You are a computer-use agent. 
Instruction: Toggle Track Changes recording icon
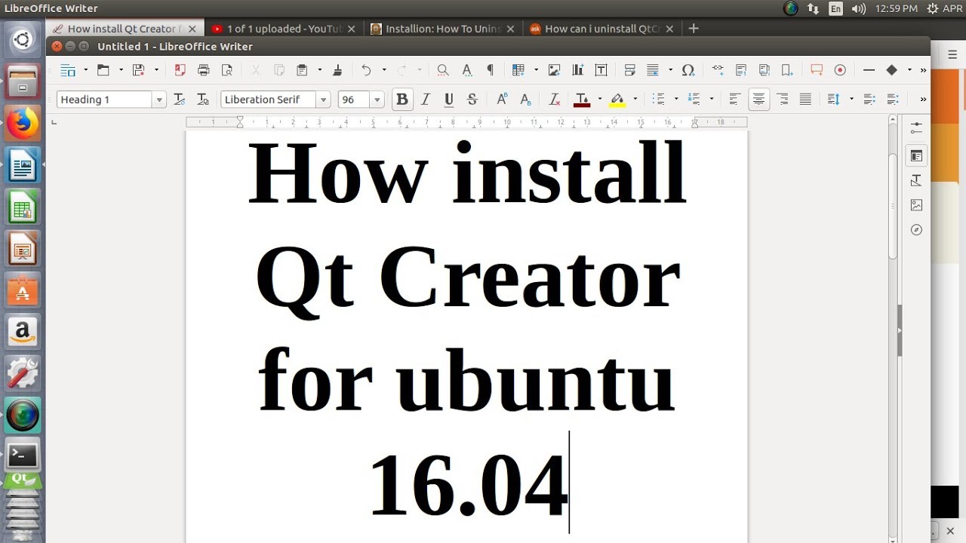[x=840, y=70]
